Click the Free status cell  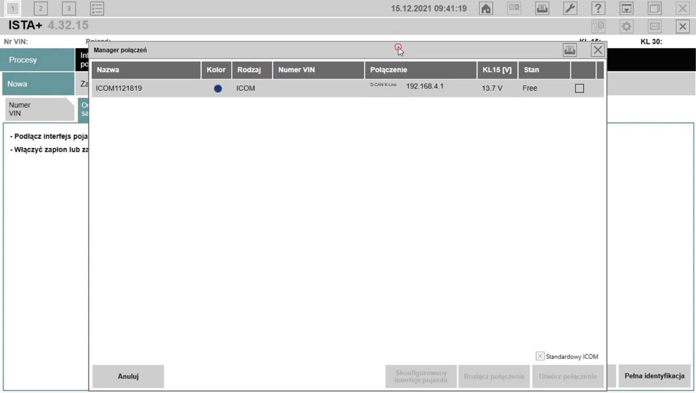click(x=530, y=88)
